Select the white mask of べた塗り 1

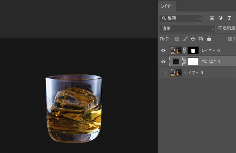click(x=193, y=62)
